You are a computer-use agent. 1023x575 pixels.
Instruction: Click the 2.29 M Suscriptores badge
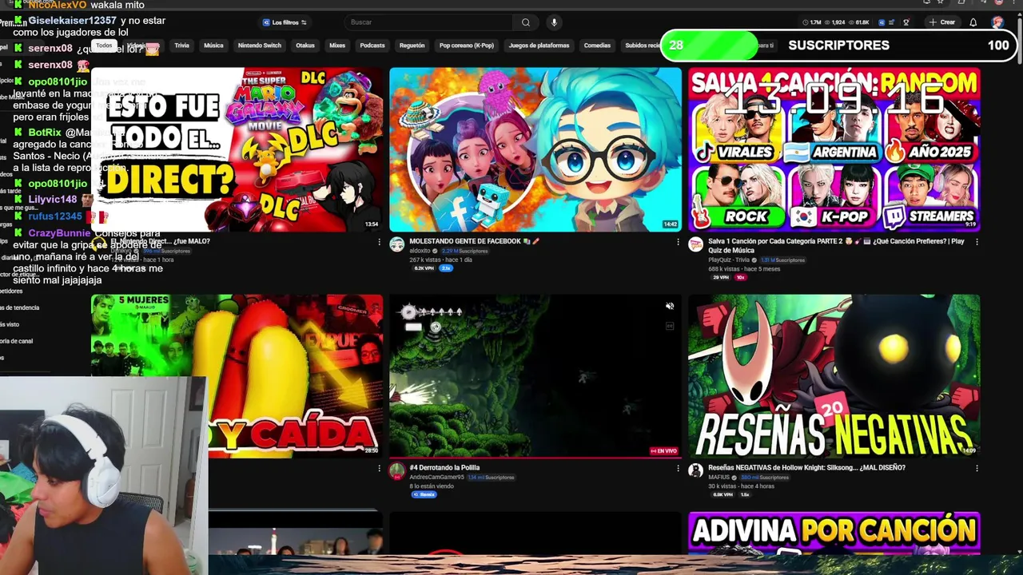click(465, 251)
